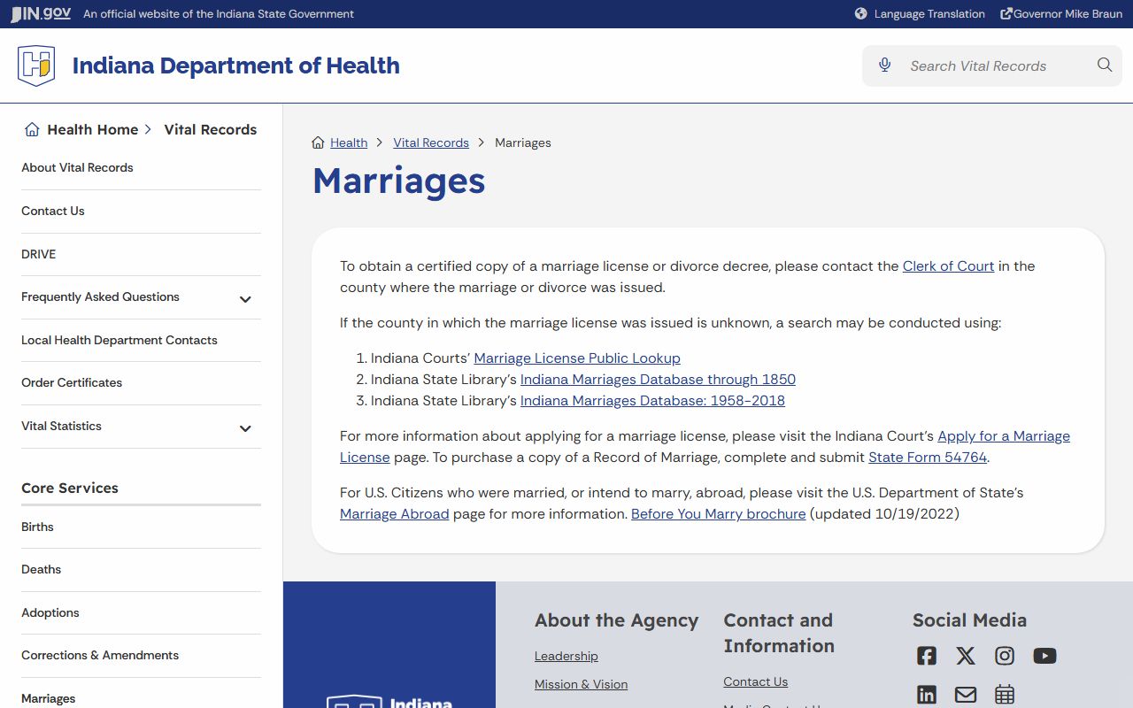Open Indiana Marriages Database through 1850
This screenshot has height=708, width=1133.
pyautogui.click(x=658, y=379)
